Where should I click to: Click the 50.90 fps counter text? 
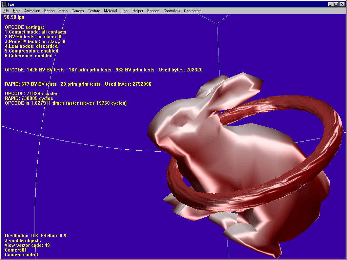(x=14, y=17)
